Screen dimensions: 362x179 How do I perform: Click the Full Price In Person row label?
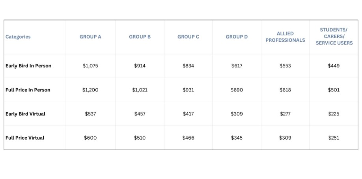pyautogui.click(x=28, y=90)
